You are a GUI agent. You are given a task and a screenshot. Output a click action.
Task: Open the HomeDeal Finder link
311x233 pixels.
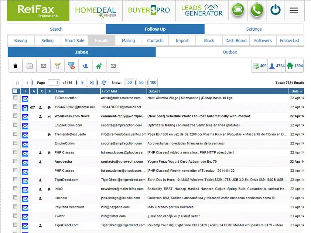[x=96, y=11]
